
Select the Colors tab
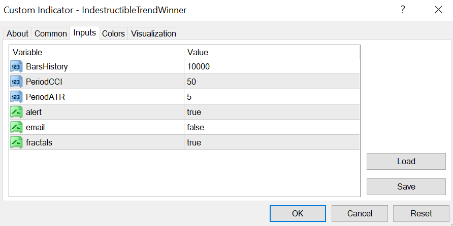[x=113, y=33]
